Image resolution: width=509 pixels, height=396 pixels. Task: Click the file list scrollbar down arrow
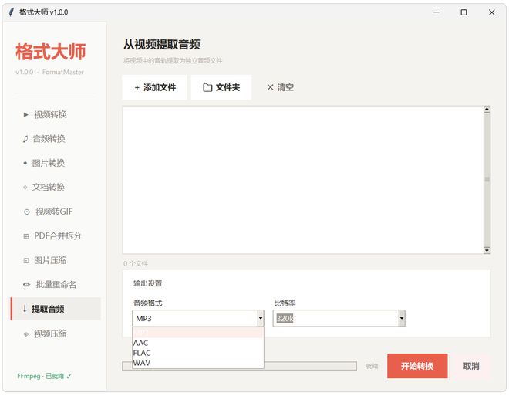coord(487,250)
